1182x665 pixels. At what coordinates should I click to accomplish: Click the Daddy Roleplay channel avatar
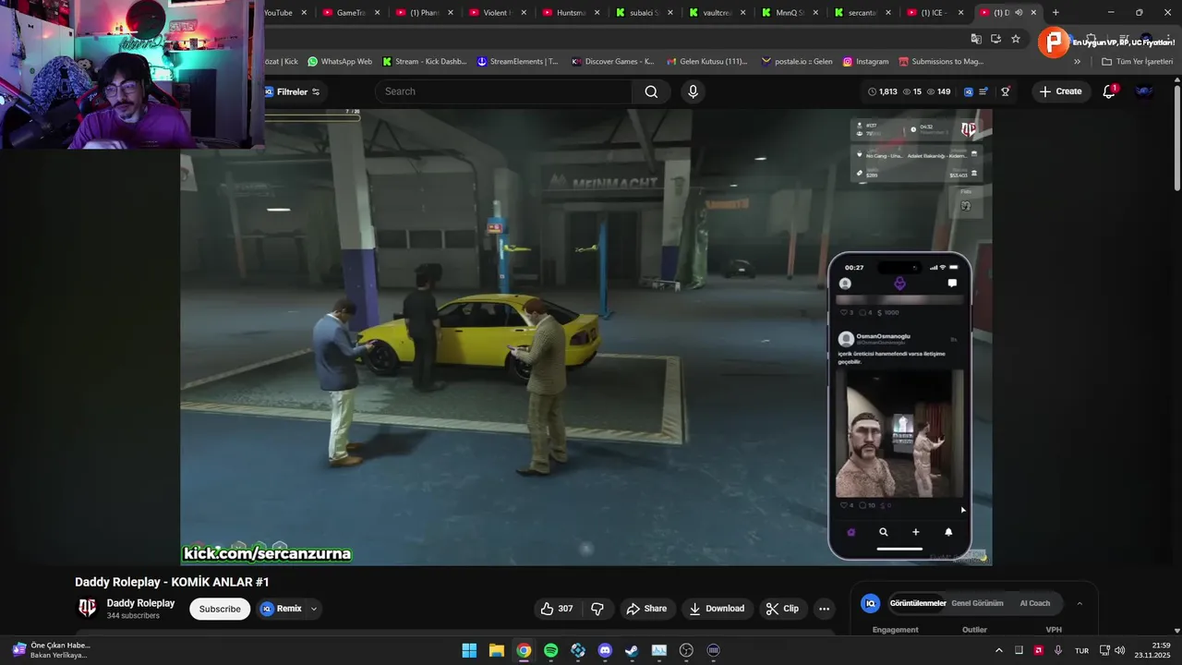(x=88, y=608)
